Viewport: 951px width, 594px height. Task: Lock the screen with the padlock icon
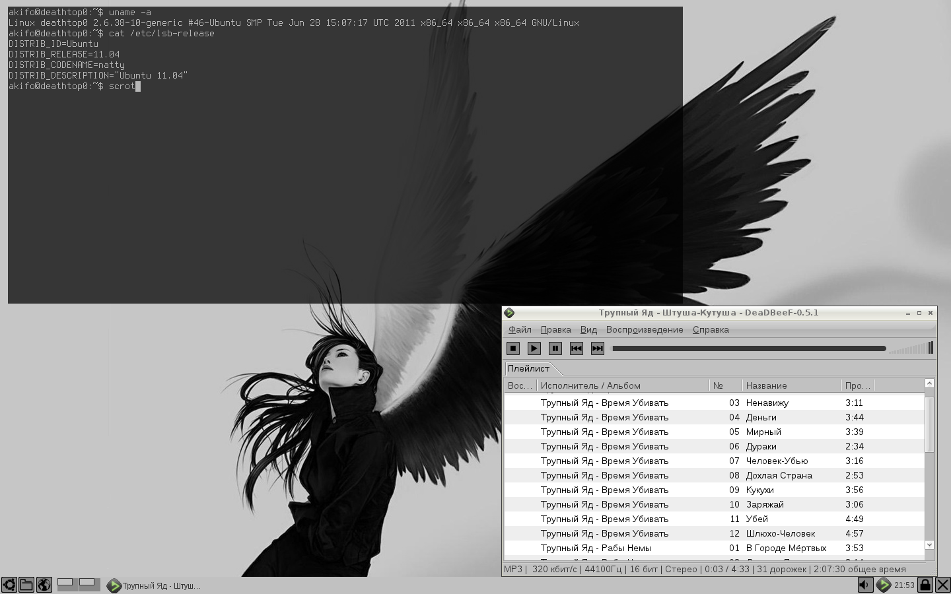pos(925,585)
